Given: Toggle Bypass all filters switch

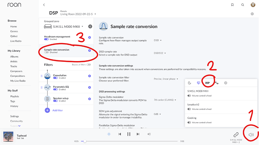Looking at the screenshot, I should pos(89,65).
